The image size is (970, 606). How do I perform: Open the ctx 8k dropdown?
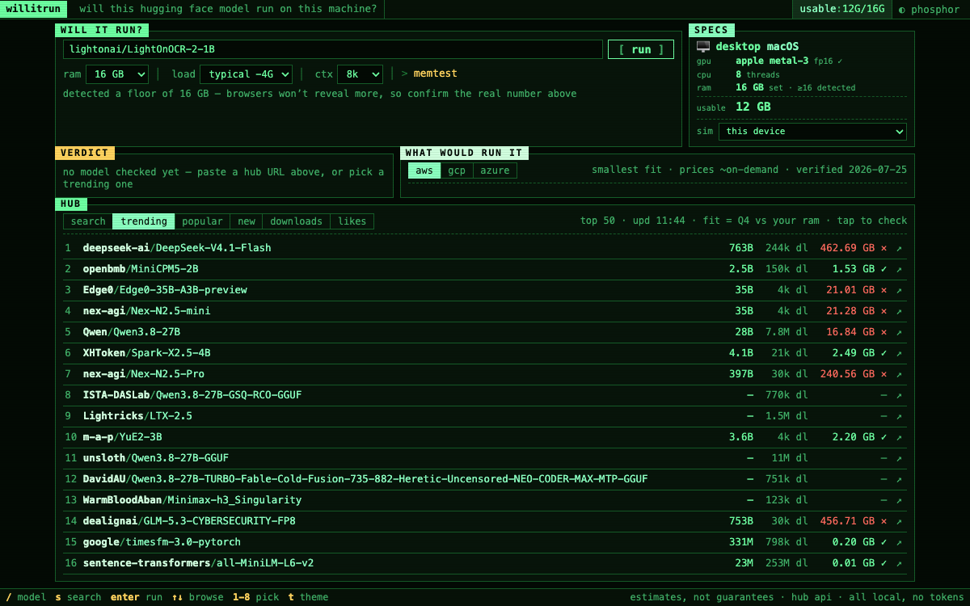point(360,74)
